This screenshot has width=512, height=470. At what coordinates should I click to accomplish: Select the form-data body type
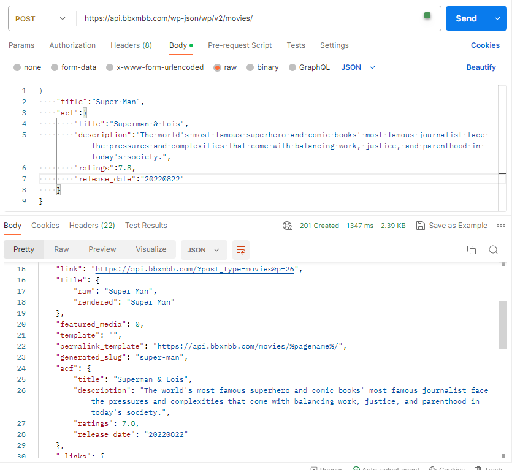[x=55, y=67]
